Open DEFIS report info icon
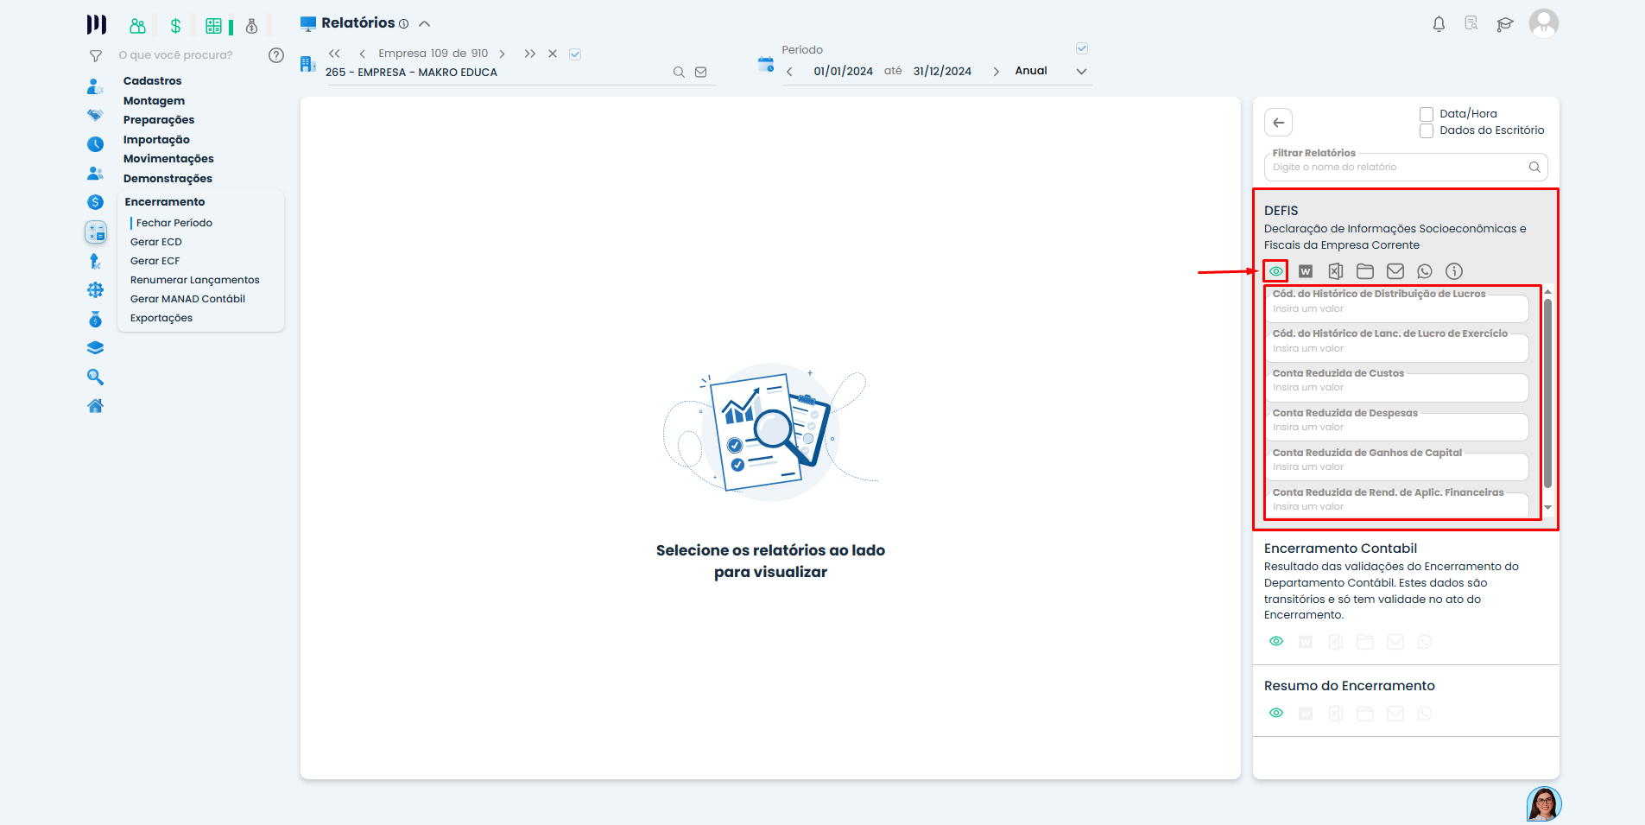The image size is (1645, 825). click(x=1454, y=271)
